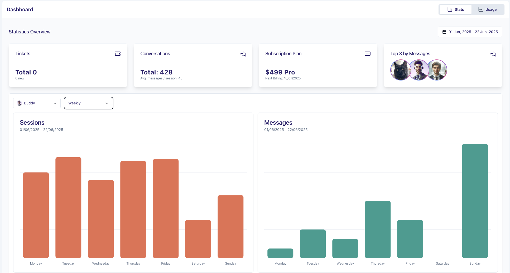Click the Dashboard heading
Image resolution: width=510 pixels, height=273 pixels.
[x=20, y=9]
